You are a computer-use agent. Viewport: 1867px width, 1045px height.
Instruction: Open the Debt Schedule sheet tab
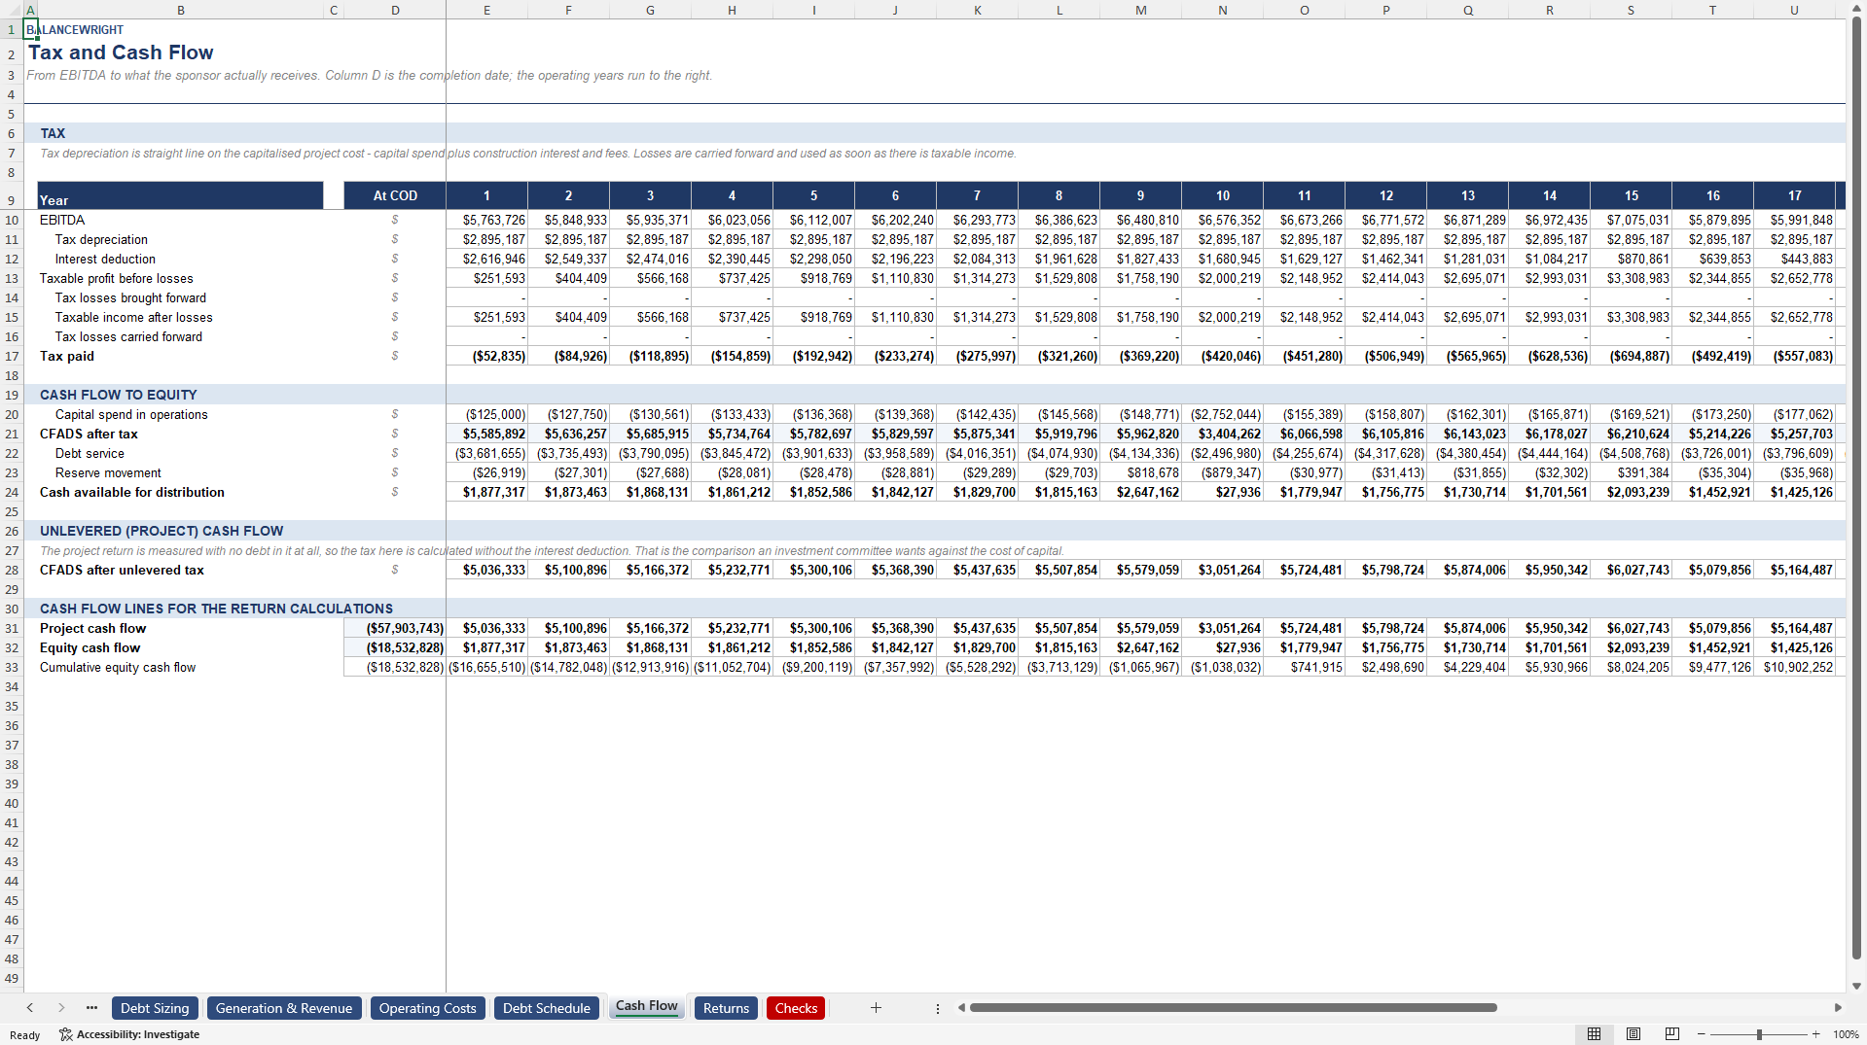pos(547,1008)
